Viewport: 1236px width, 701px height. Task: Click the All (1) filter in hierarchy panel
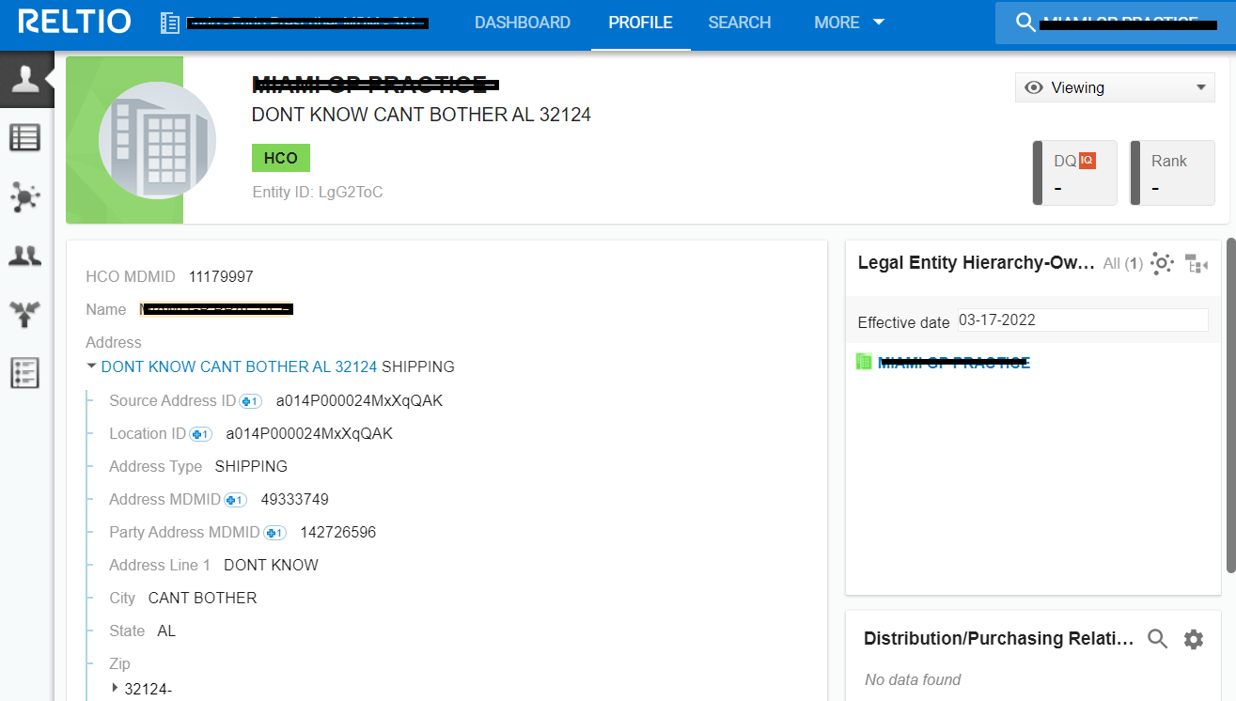(1123, 264)
